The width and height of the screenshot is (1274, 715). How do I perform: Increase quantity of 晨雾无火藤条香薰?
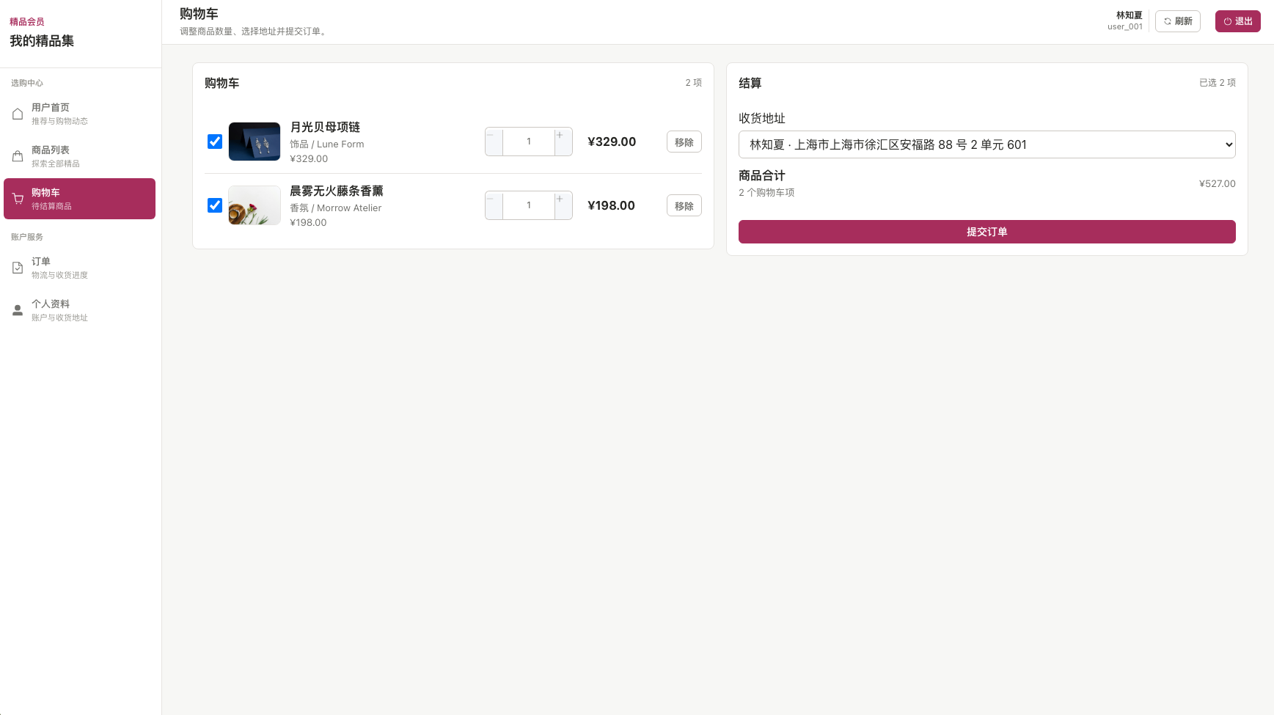[x=563, y=205]
